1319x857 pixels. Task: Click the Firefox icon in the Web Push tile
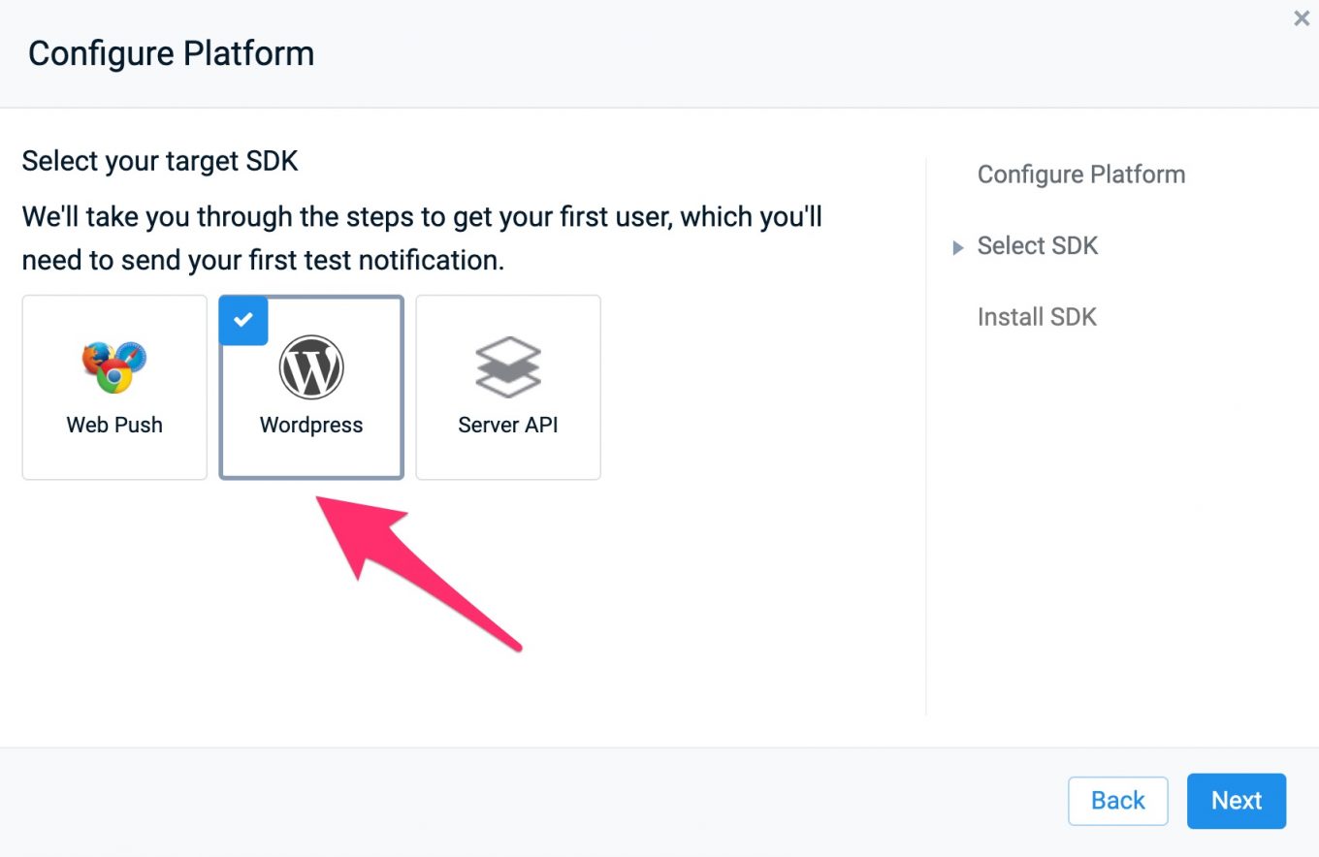(97, 357)
